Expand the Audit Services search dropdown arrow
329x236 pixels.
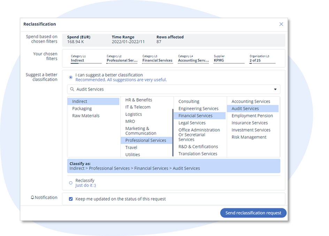(275, 89)
